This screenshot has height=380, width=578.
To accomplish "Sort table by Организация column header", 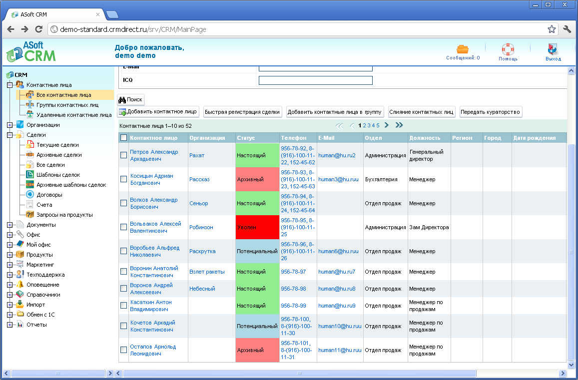I will coord(207,138).
